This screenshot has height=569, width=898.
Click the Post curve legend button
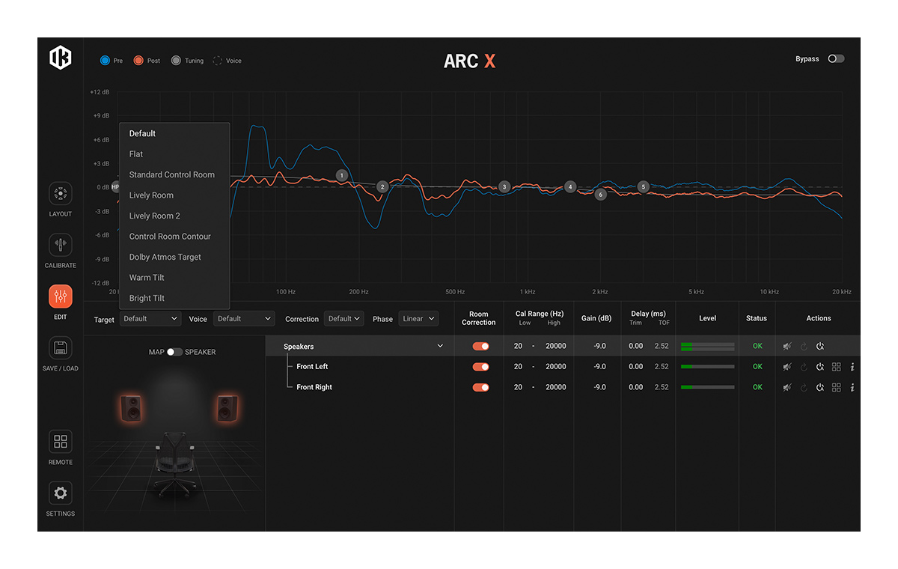pyautogui.click(x=147, y=61)
